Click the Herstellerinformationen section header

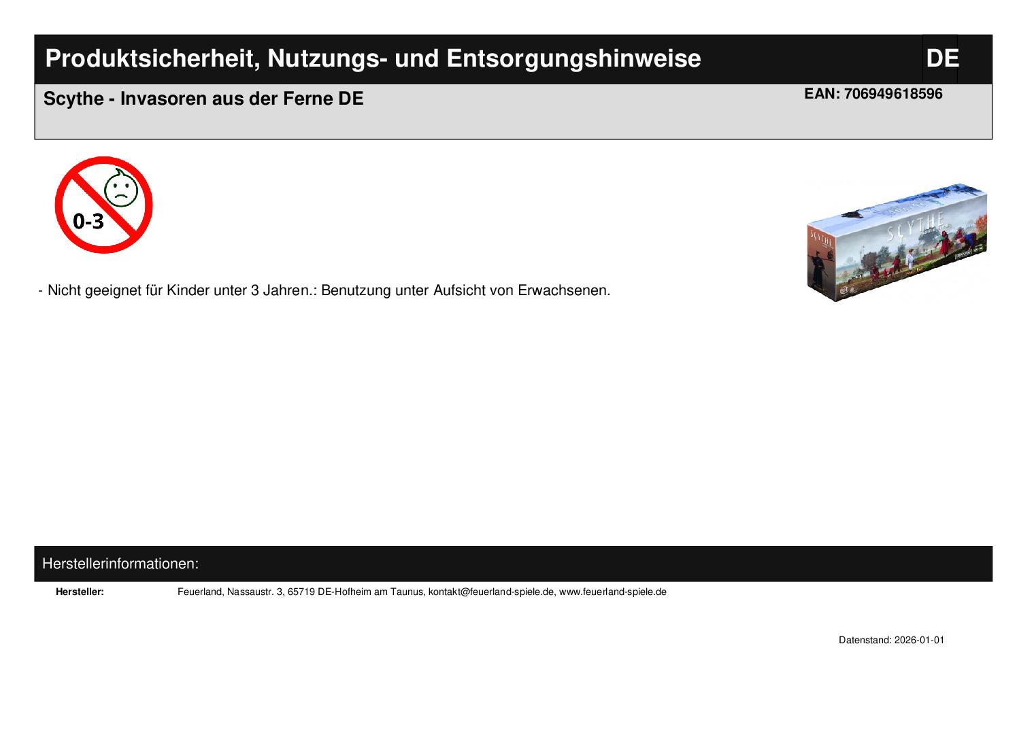point(120,564)
